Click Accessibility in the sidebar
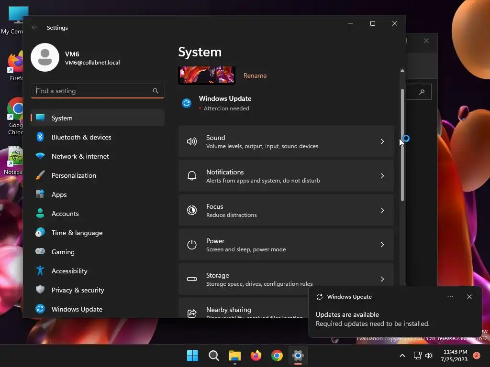The width and height of the screenshot is (490, 367). (98, 271)
